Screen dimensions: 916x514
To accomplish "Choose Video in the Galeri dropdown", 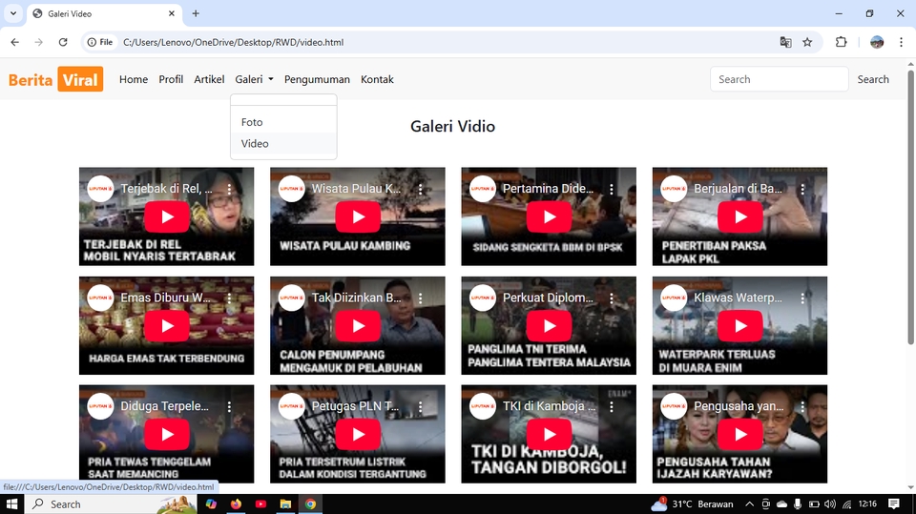I will point(255,144).
